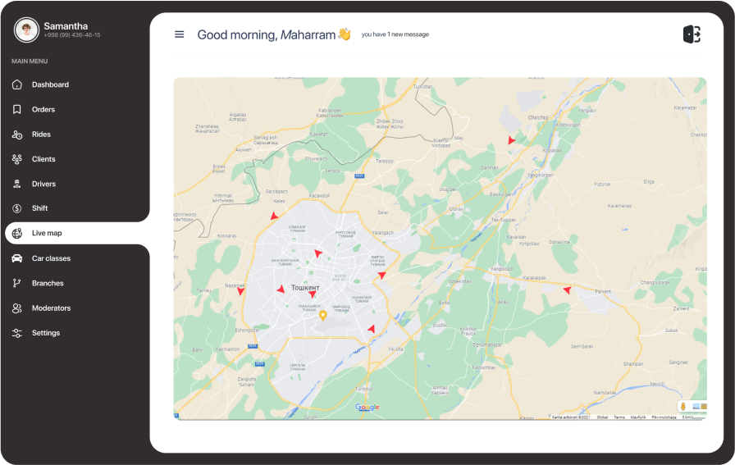Click the Car classes car icon
Viewport: 735px width, 465px height.
point(16,258)
